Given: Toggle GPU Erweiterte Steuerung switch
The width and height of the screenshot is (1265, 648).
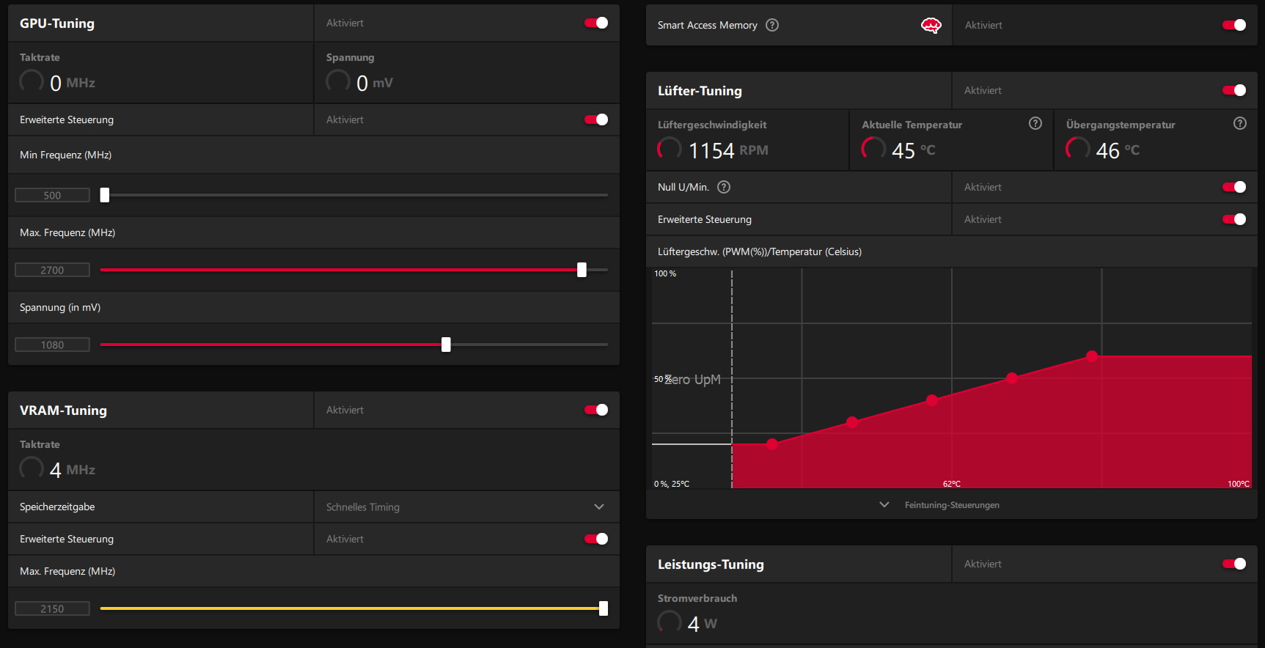Looking at the screenshot, I should [x=596, y=119].
